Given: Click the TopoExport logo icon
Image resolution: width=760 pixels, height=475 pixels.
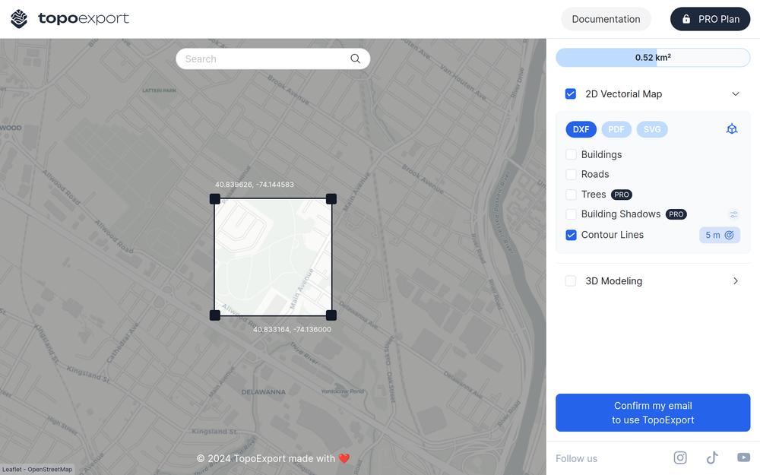Looking at the screenshot, I should (19, 19).
